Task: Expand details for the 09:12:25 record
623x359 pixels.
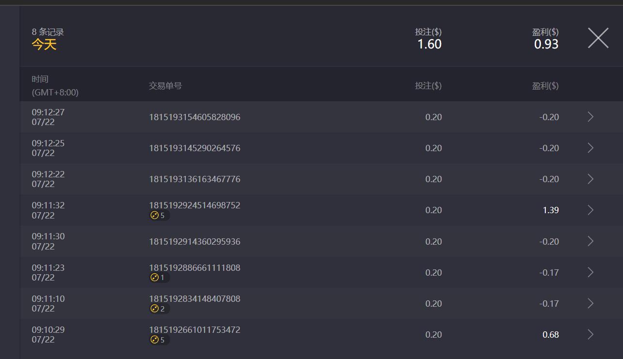Action: click(x=590, y=148)
